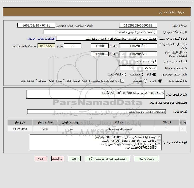This screenshot has width=194, height=188.
Task: Click the ردیف column header
Action: tap(183, 122)
